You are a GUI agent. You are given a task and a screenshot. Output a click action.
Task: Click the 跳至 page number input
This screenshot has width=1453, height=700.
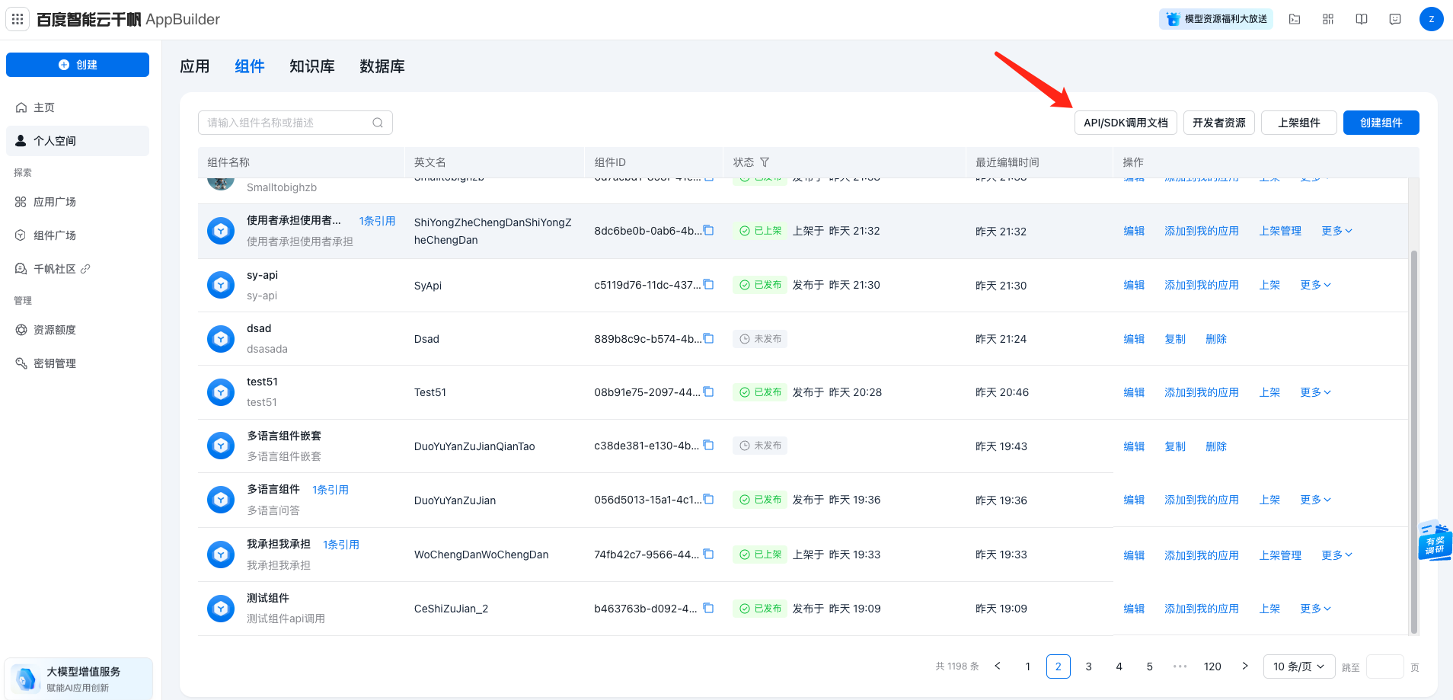coord(1385,666)
